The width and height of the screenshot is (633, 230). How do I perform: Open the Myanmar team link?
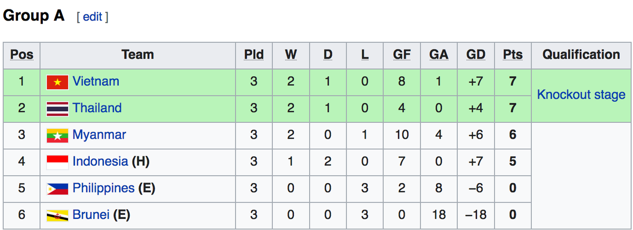[99, 135]
